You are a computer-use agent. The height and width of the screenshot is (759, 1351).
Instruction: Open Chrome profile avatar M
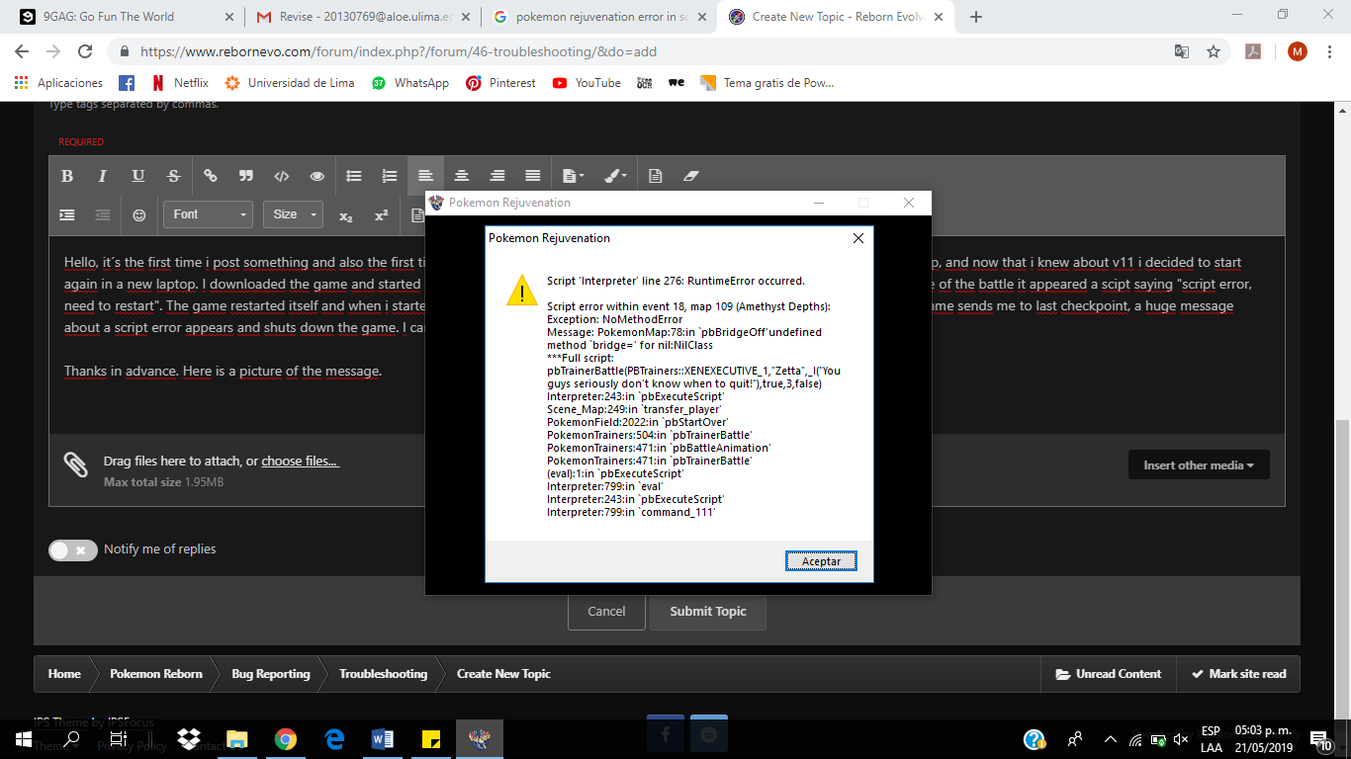pyautogui.click(x=1298, y=52)
